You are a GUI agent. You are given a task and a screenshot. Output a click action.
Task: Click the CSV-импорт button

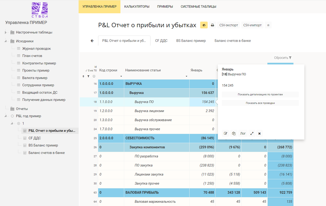click(x=252, y=25)
